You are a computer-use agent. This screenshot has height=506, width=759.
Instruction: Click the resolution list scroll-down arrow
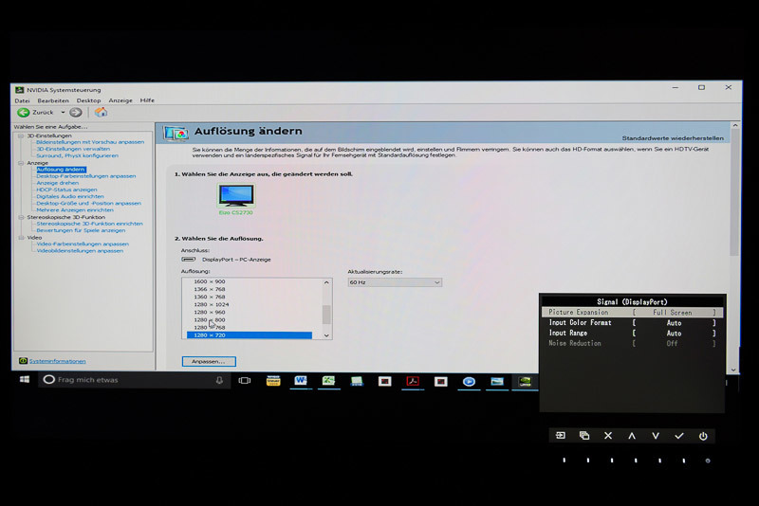click(x=326, y=334)
